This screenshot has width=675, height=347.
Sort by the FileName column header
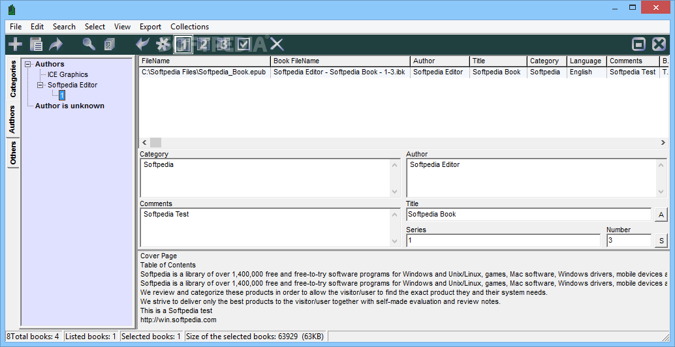tap(204, 61)
